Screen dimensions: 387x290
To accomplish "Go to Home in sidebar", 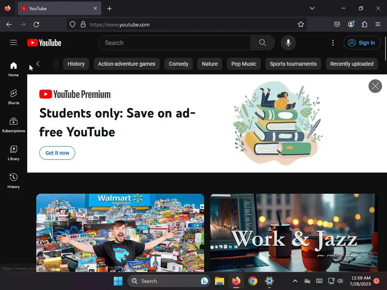I will coord(14,69).
